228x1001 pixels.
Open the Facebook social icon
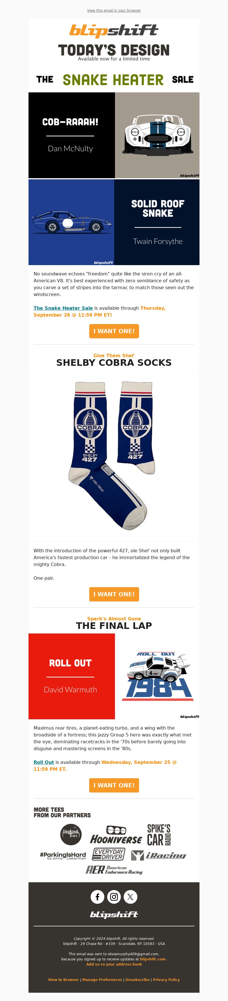[x=97, y=897]
